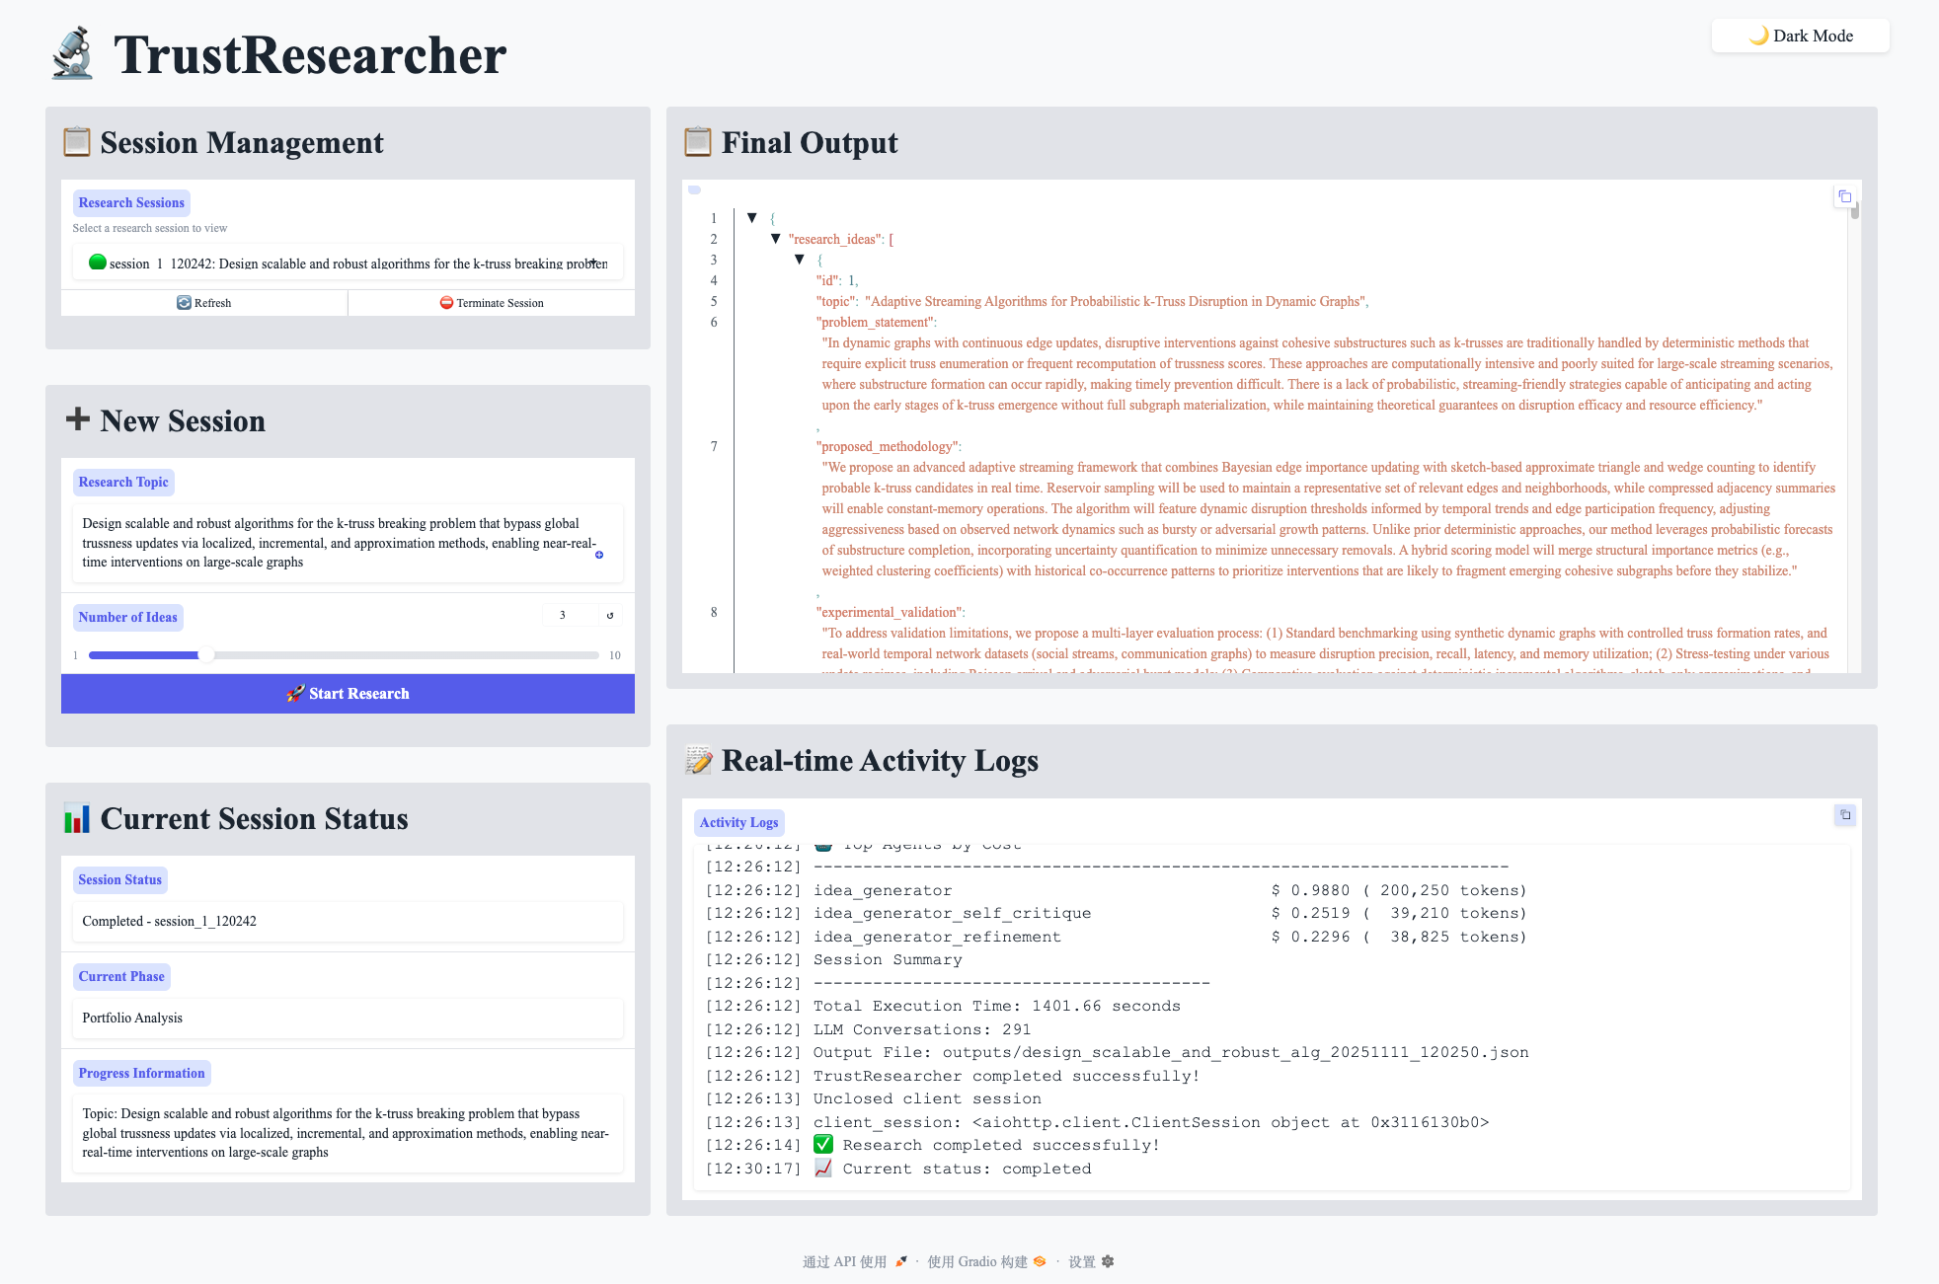Click the Refresh sessions button

(x=204, y=303)
